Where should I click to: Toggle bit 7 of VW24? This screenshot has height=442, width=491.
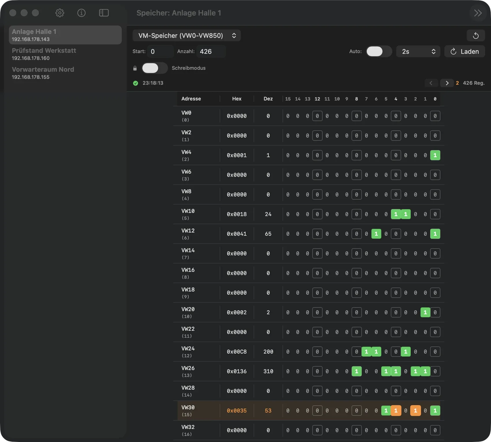[x=366, y=352]
